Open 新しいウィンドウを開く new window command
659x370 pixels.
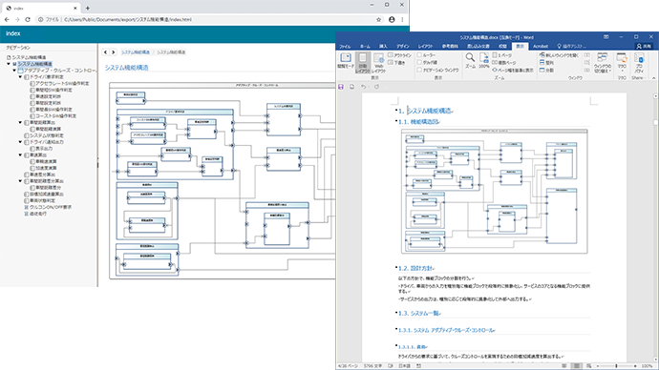click(x=560, y=55)
